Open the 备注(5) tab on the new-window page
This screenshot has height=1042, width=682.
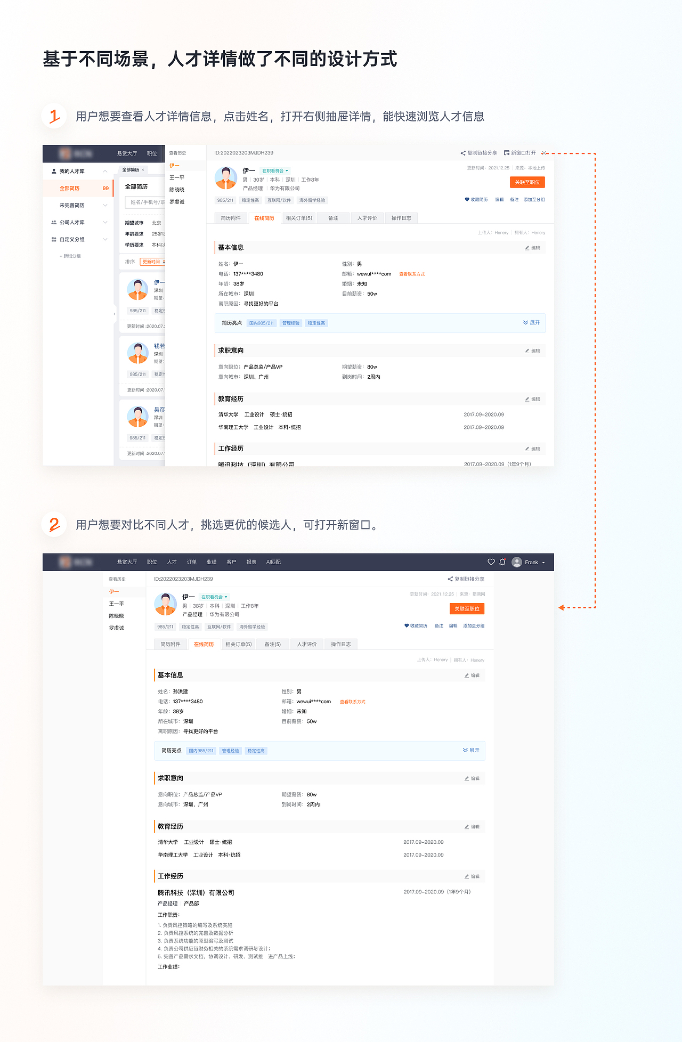coord(273,644)
